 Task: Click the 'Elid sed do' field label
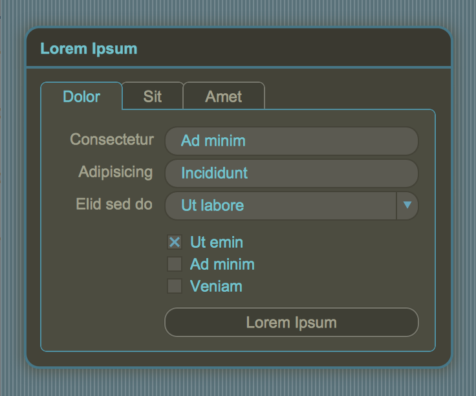click(x=114, y=204)
